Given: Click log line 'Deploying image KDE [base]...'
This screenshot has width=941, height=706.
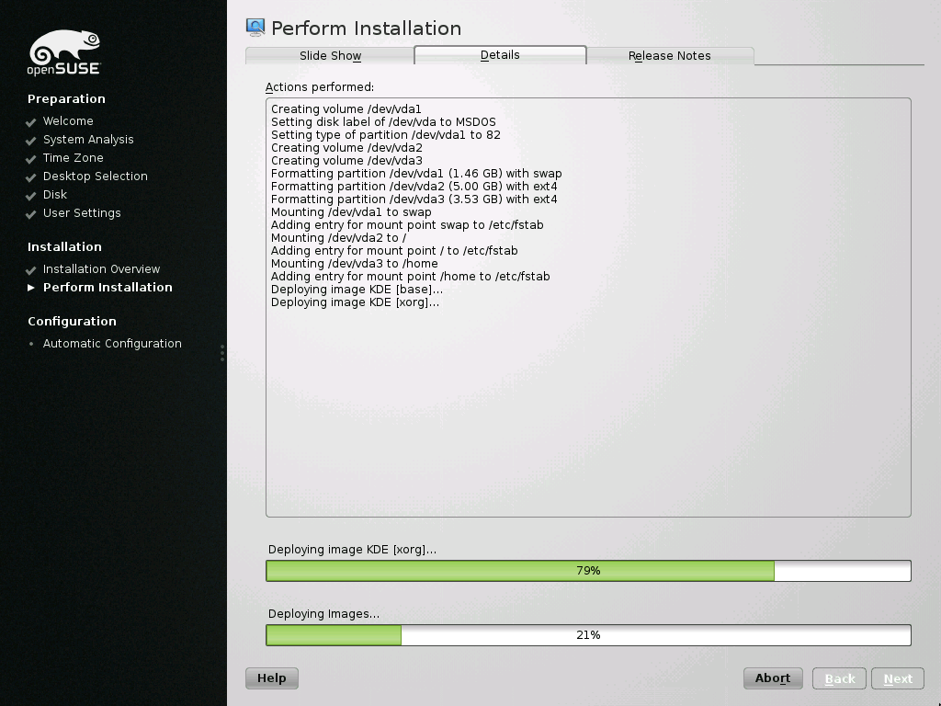Looking at the screenshot, I should click(x=357, y=290).
